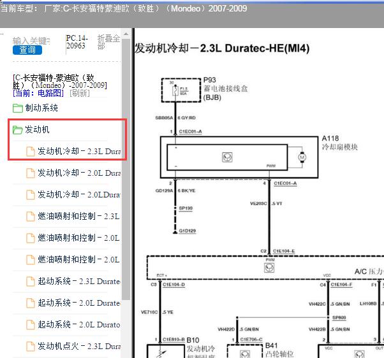Image resolution: width=384 pixels, height=358 pixels.
Task: Click the C1EC01-A connector label at pin 1
Action: click(190, 132)
